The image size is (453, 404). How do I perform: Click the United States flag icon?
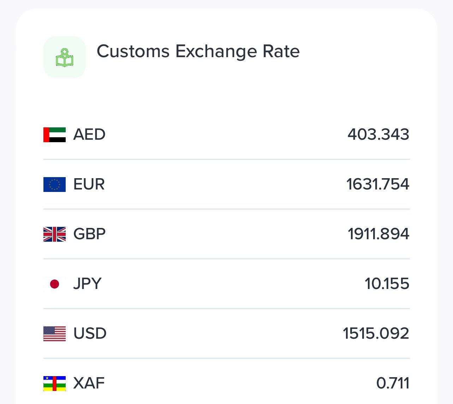54,334
